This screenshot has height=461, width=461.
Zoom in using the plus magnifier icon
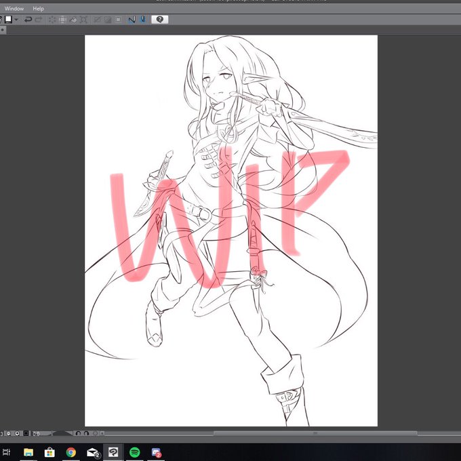(x=18, y=433)
